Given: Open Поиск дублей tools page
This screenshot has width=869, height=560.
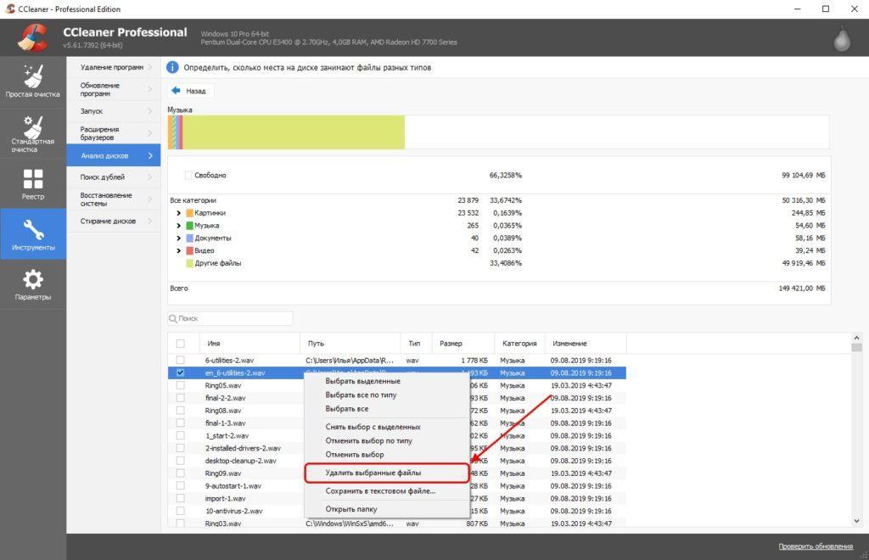Looking at the screenshot, I should pos(114,177).
